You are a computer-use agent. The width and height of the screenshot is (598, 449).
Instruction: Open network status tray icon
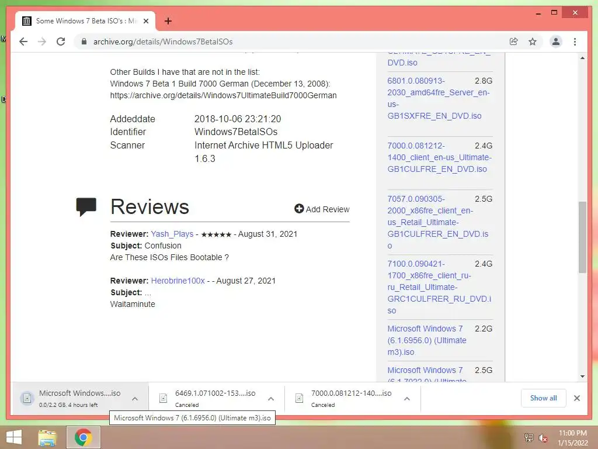529,437
